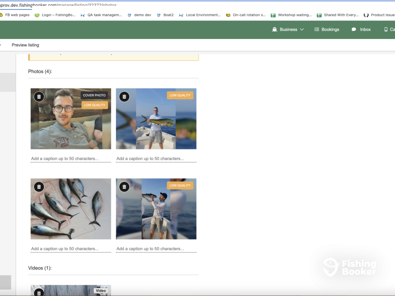This screenshot has height=296, width=395.
Task: Open the Preview listing link
Action: click(25, 45)
